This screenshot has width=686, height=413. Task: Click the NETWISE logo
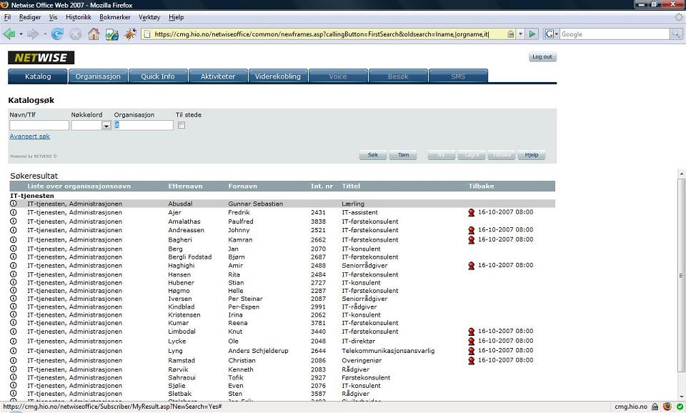(x=41, y=57)
